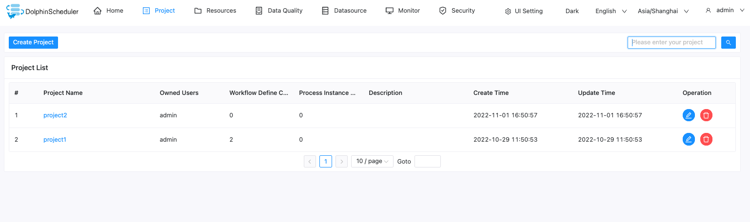Open the project1 link
Viewport: 750px width, 222px height.
55,140
